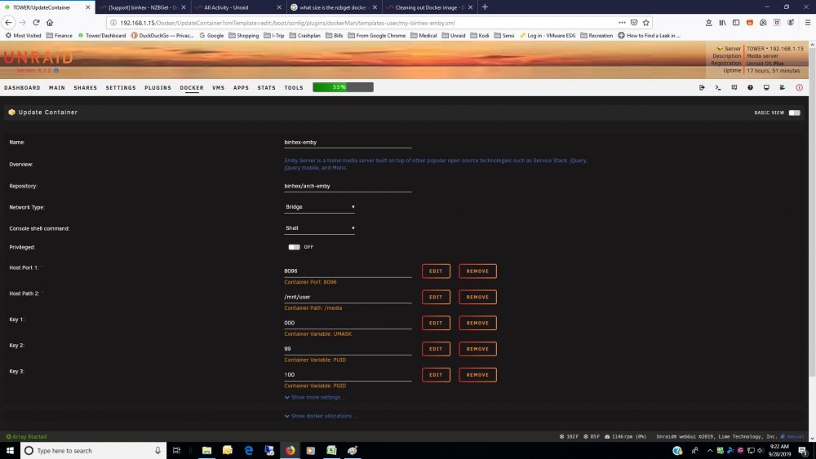Click the Repository field binhex/arch-emby
Screen dimensions: 816x459
coord(348,186)
